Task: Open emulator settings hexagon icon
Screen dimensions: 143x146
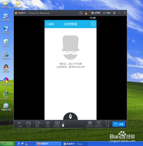Action: click(114, 13)
